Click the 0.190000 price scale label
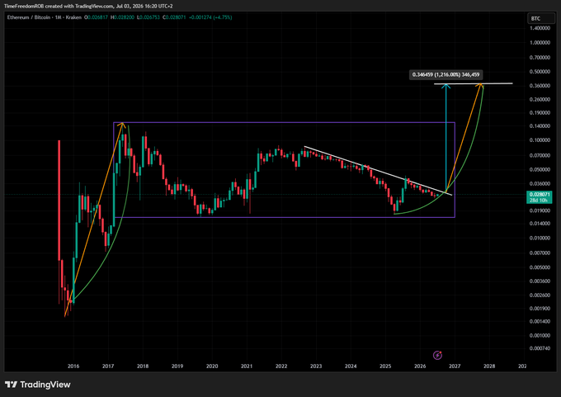The height and width of the screenshot is (397, 561). pyautogui.click(x=540, y=113)
